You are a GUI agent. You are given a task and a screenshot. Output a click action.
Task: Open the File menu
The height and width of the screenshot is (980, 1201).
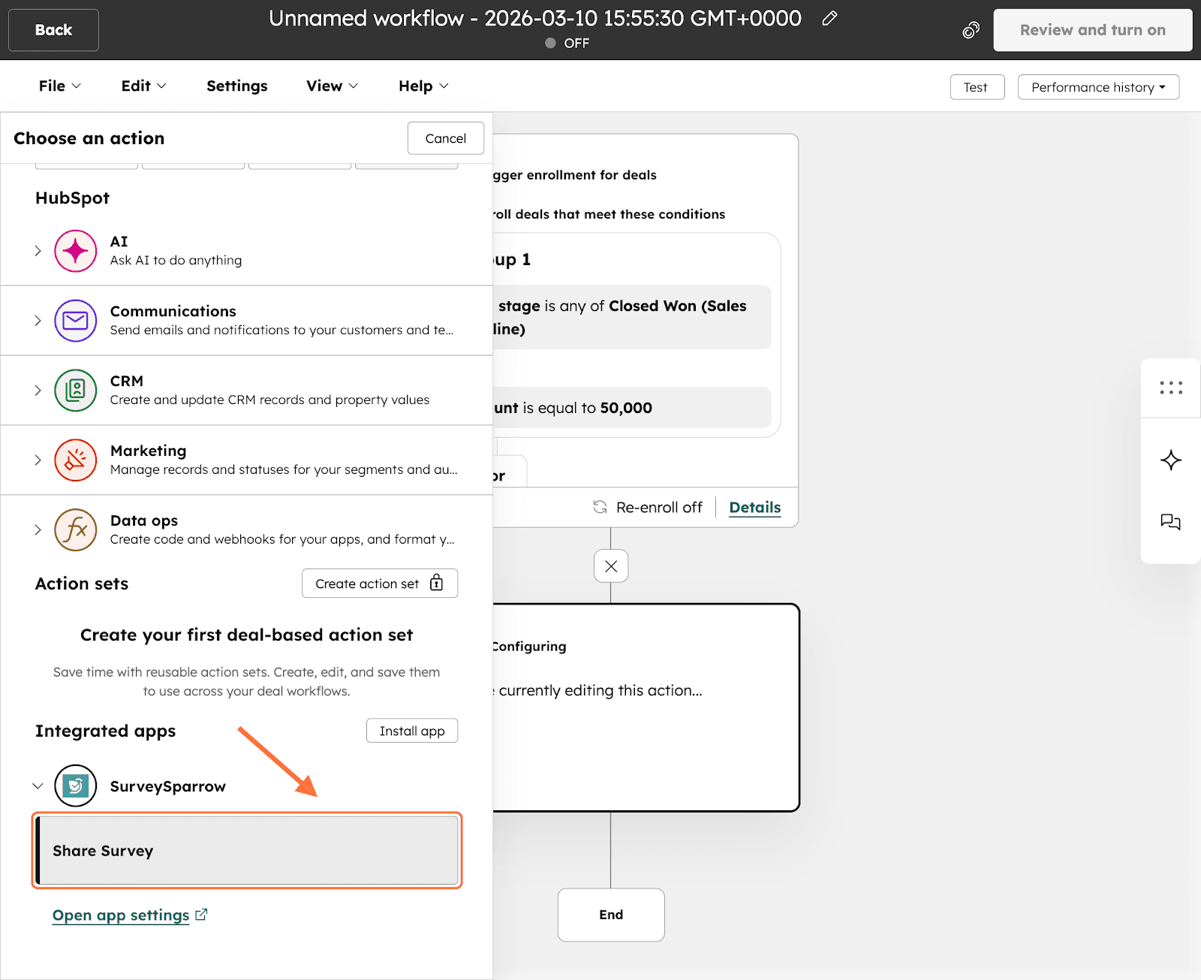[59, 86]
